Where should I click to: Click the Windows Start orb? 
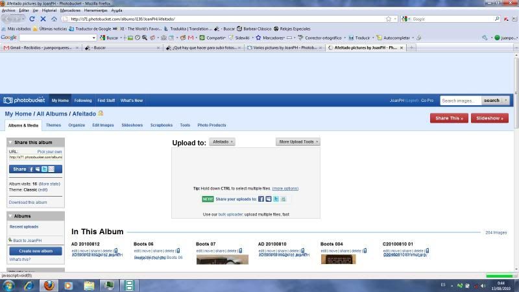[8, 286]
